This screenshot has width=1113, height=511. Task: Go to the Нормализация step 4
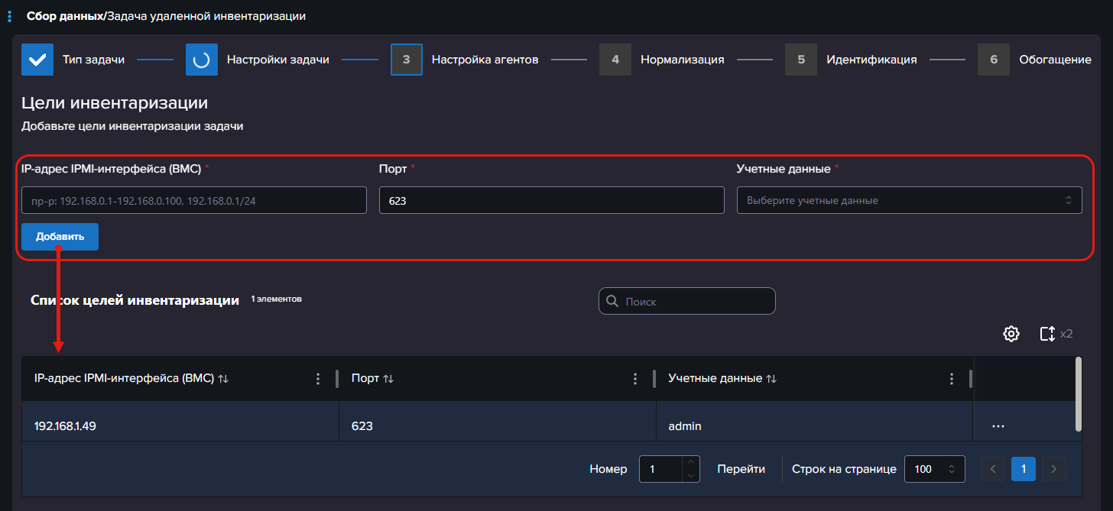pos(615,60)
